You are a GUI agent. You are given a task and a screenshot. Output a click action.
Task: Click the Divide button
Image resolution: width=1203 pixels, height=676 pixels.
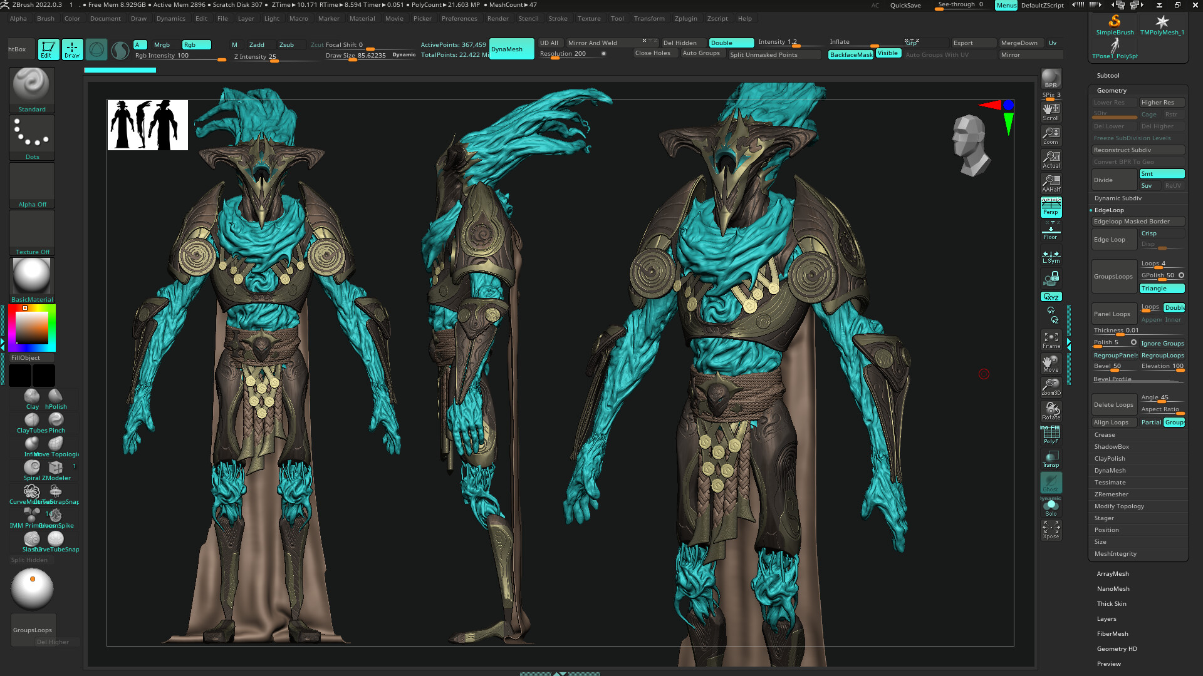pyautogui.click(x=1113, y=180)
